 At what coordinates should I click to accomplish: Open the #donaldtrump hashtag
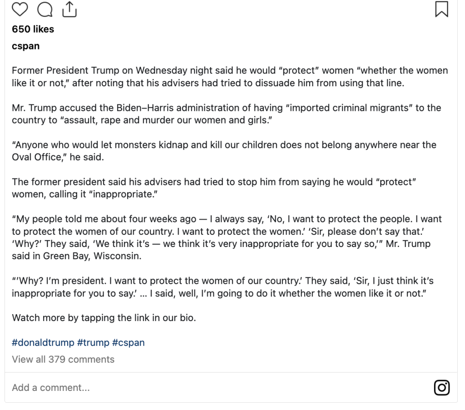tap(40, 342)
